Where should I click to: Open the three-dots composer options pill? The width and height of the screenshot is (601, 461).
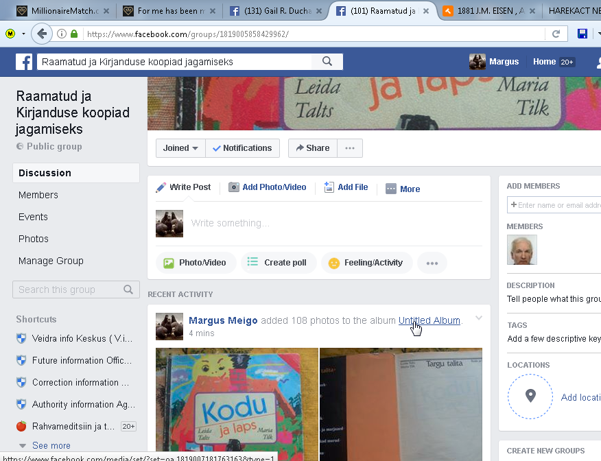tap(432, 263)
